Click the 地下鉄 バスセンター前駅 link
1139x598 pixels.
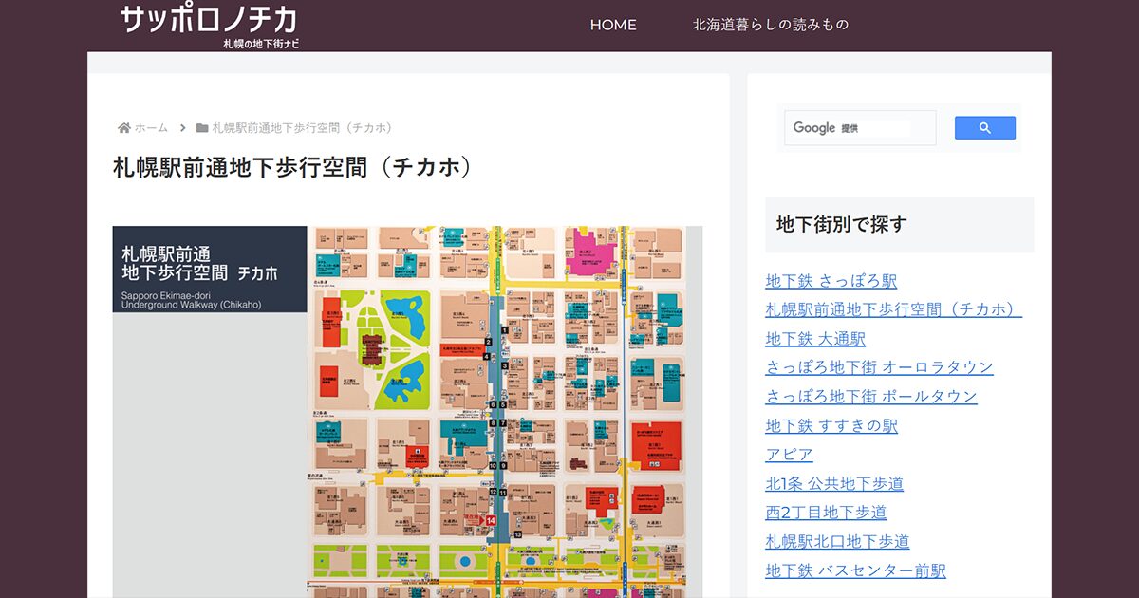(x=855, y=570)
